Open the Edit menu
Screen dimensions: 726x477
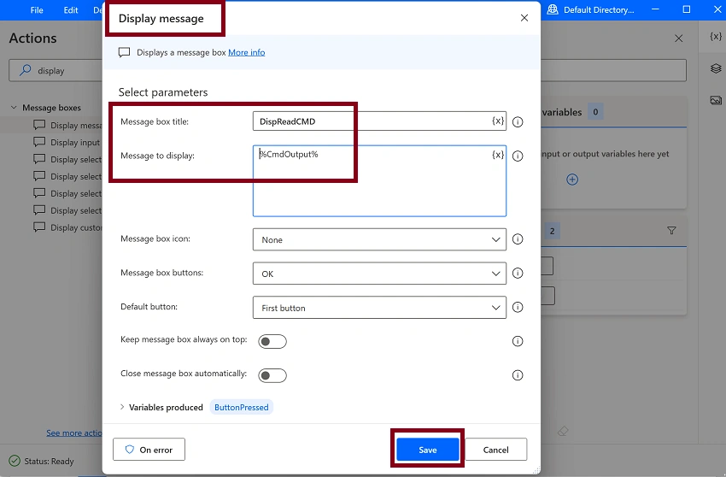[70, 9]
